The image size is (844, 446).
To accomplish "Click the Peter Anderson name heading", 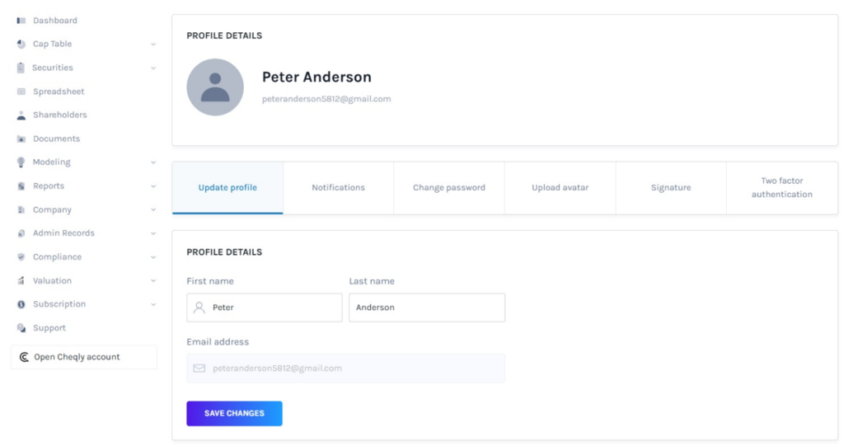I will click(x=317, y=77).
